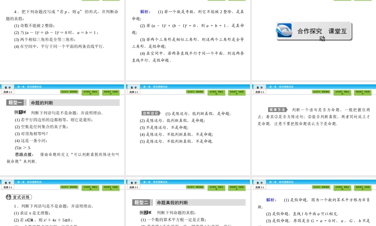Switch to the 高效测评 知能提升 tab
The width and height of the screenshot is (376, 226).
(x=111, y=92)
